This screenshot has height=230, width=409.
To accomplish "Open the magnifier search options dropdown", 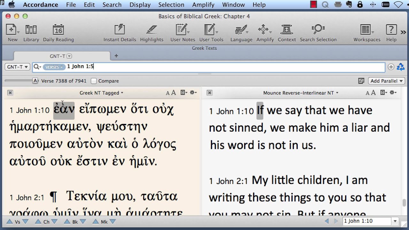I will pos(37,67).
